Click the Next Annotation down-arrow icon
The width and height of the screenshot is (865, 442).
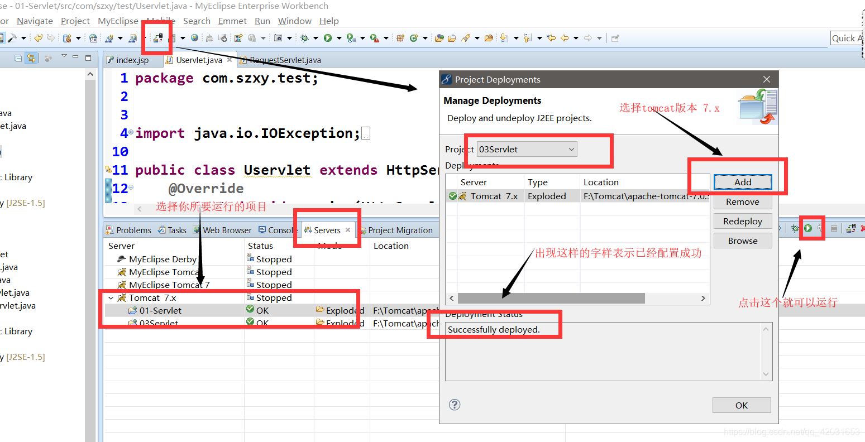pos(504,38)
